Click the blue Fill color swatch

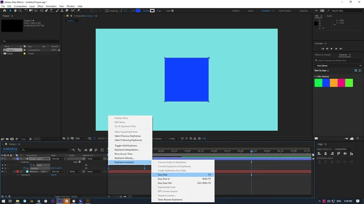click(138, 11)
